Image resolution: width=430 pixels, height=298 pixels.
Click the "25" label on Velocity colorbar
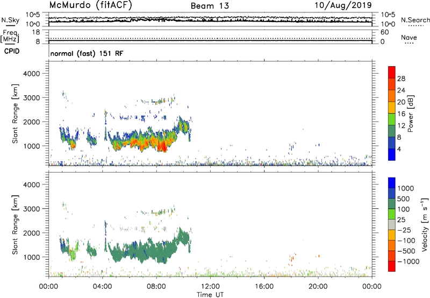point(401,219)
